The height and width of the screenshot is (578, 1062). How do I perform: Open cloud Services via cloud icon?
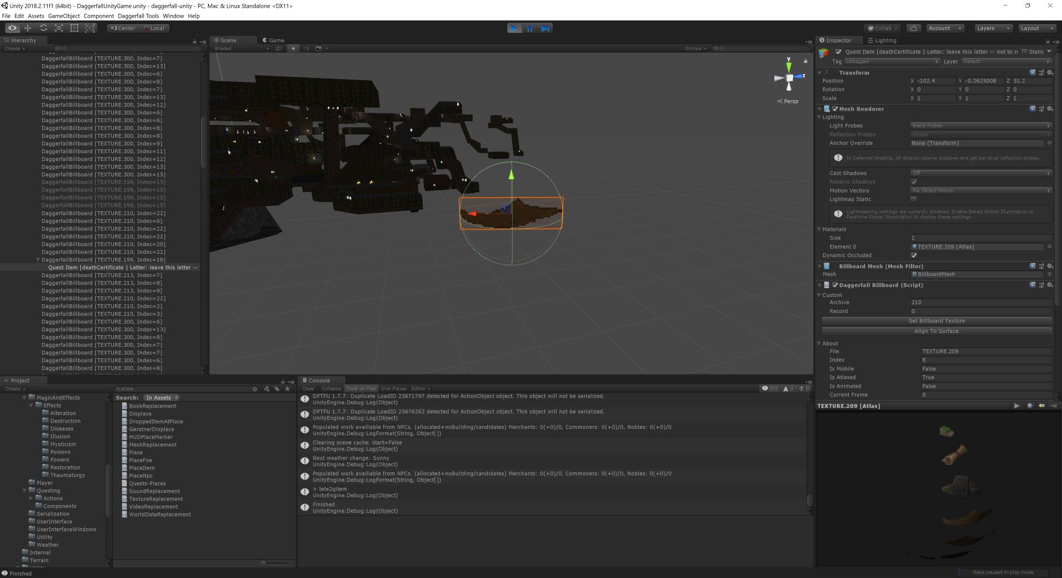914,28
